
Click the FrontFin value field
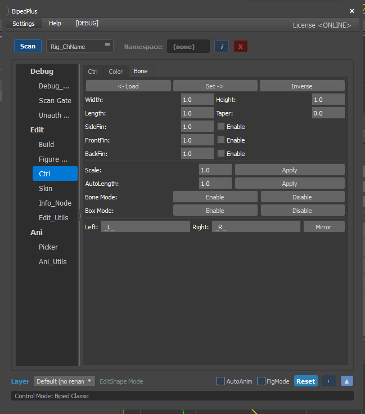(x=197, y=140)
